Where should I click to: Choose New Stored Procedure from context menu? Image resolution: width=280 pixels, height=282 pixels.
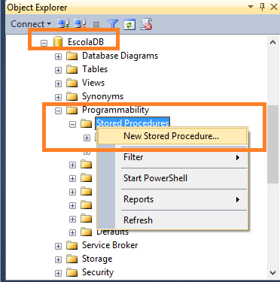[172, 136]
